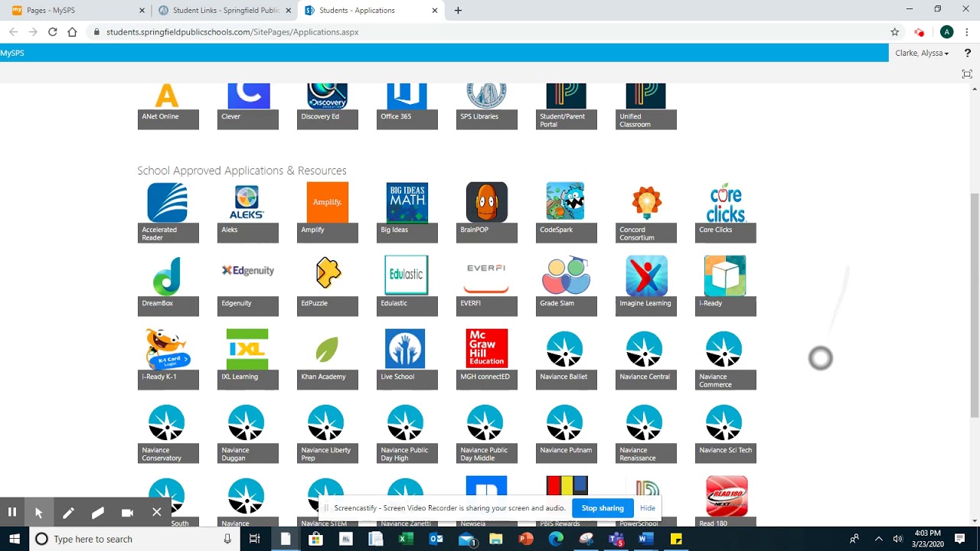This screenshot has width=980, height=551.
Task: Open Student/Parent Portal tile
Action: point(566,106)
